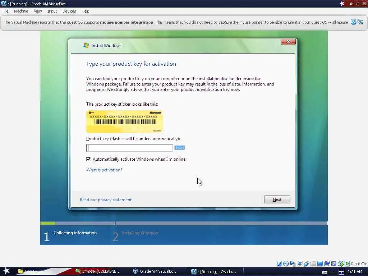Open the on-screen keyboard icon beside product key
Viewport: 368px width, 276px height.
[180, 148]
